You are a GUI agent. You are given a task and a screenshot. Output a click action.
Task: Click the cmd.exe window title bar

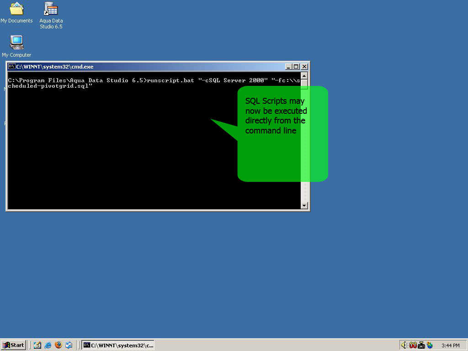(x=158, y=67)
